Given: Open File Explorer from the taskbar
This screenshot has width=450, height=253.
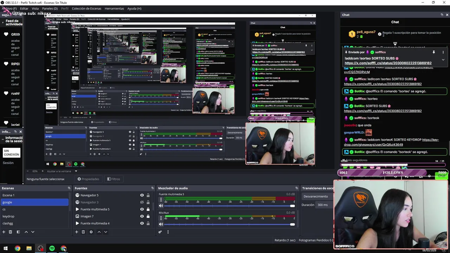Looking at the screenshot, I should (x=29, y=248).
